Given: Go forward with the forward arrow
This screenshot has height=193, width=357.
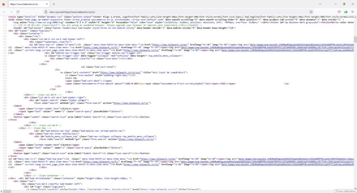Looking at the screenshot, I should [11, 12].
